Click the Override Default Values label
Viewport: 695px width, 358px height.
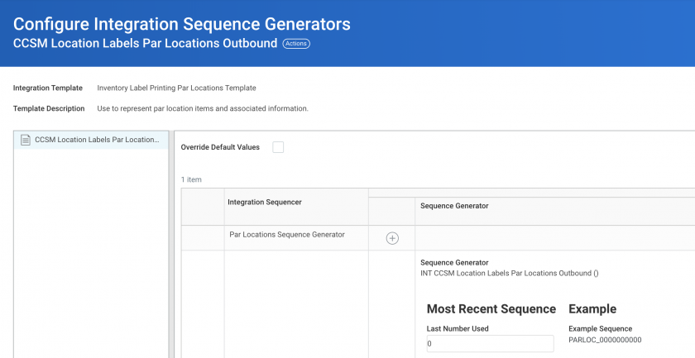click(x=220, y=147)
